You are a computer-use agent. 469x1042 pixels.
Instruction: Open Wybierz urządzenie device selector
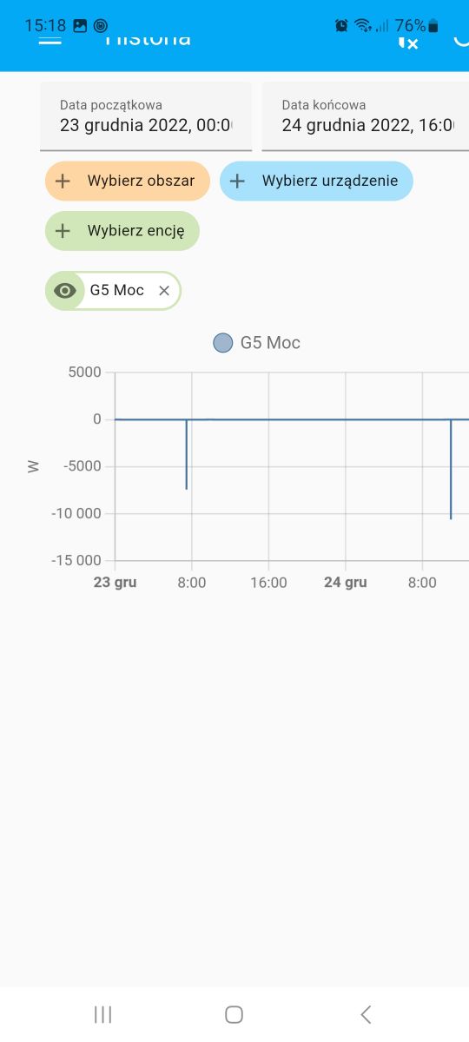[x=316, y=181]
